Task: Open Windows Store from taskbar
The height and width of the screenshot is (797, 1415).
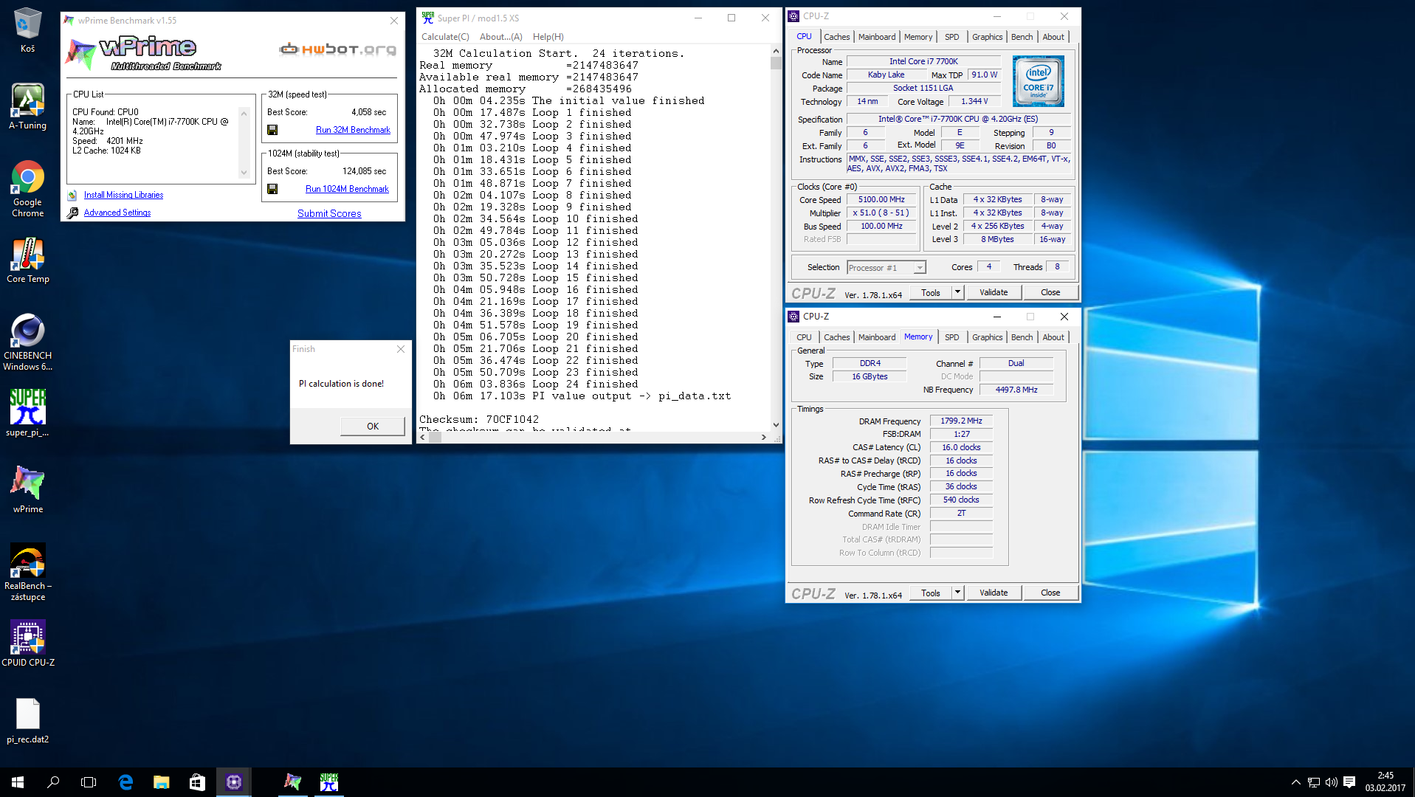Action: pyautogui.click(x=197, y=782)
